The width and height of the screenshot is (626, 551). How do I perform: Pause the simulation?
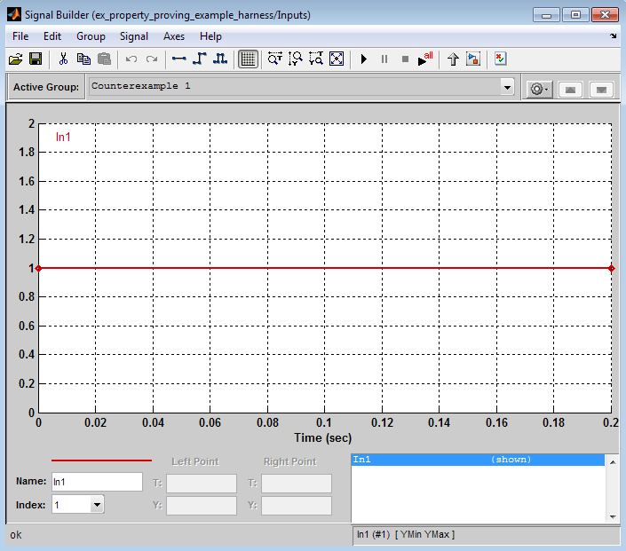pyautogui.click(x=384, y=59)
